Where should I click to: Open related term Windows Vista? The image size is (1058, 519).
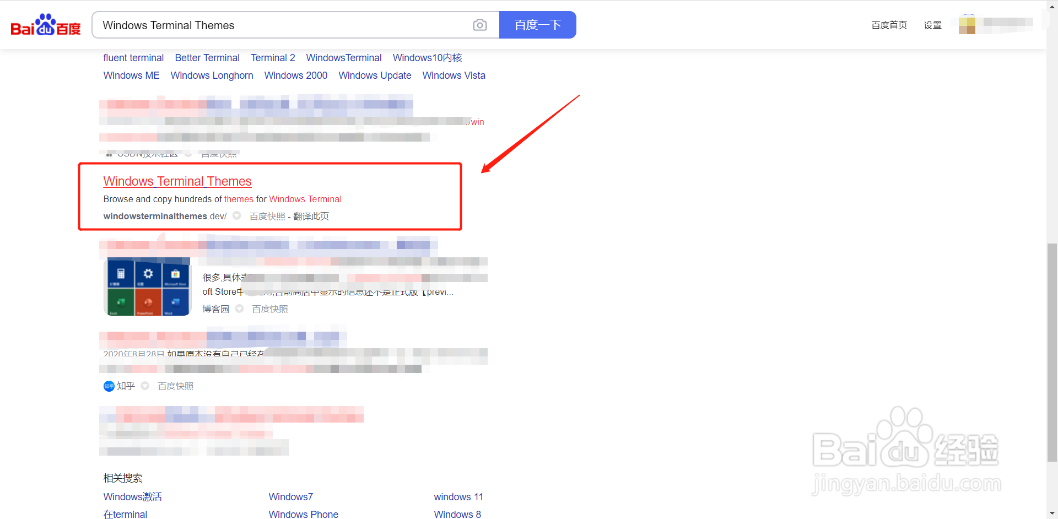pyautogui.click(x=454, y=75)
